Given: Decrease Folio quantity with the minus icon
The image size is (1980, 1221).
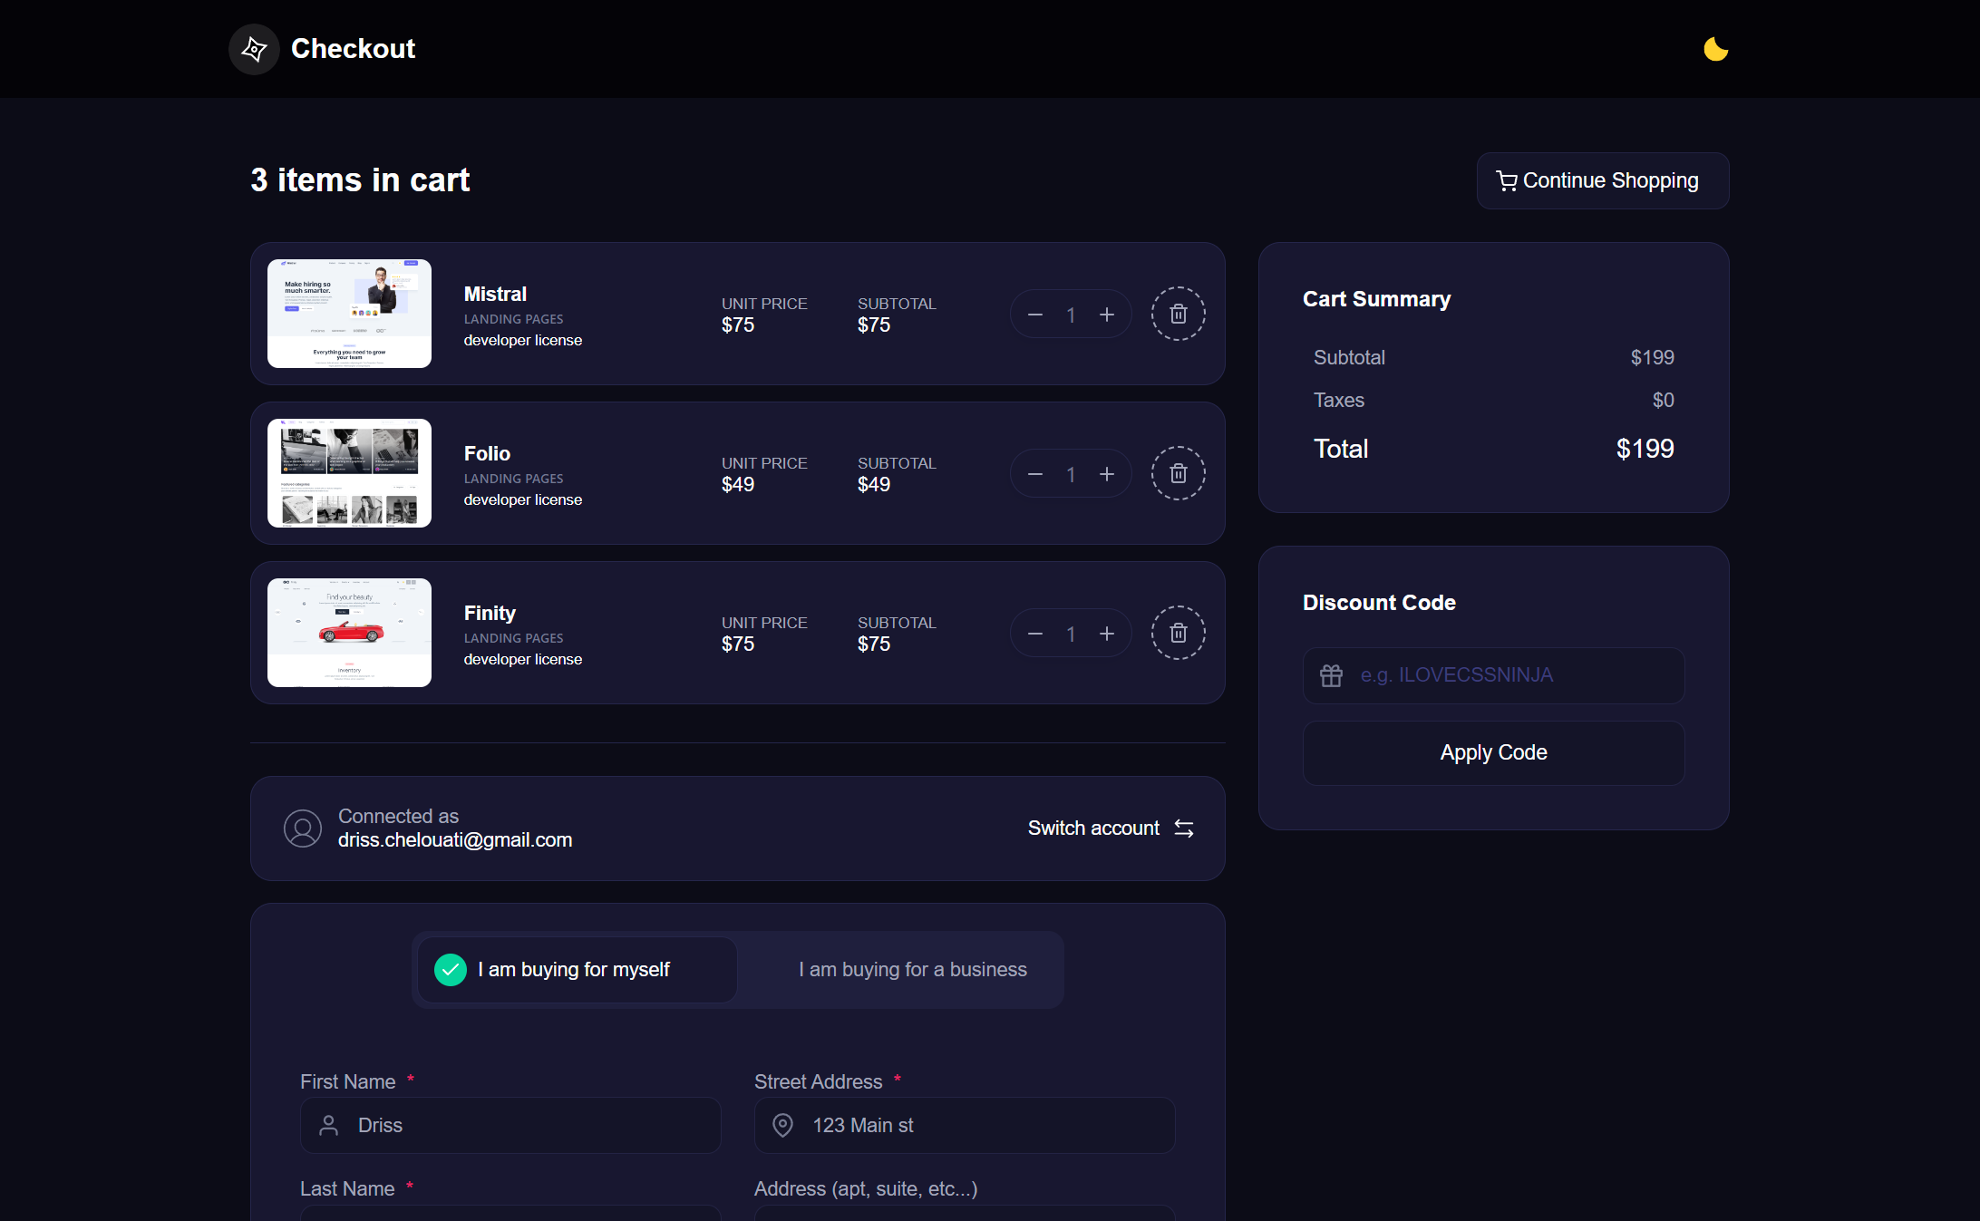Looking at the screenshot, I should (x=1035, y=474).
